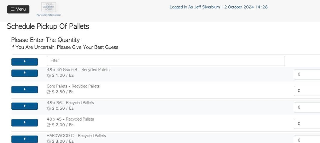Click the blue arrow button beside Filter
The width and height of the screenshot is (320, 143).
(25, 62)
